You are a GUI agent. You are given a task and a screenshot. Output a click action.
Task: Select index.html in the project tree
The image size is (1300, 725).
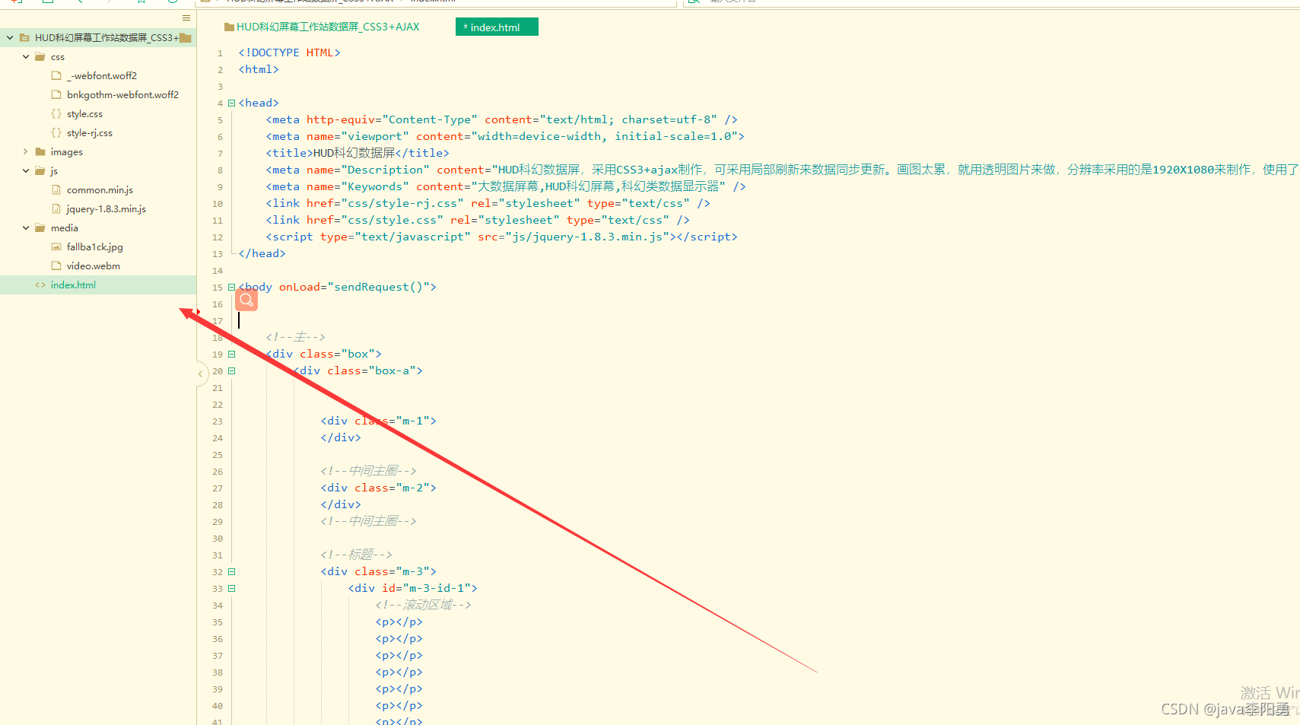click(x=73, y=285)
